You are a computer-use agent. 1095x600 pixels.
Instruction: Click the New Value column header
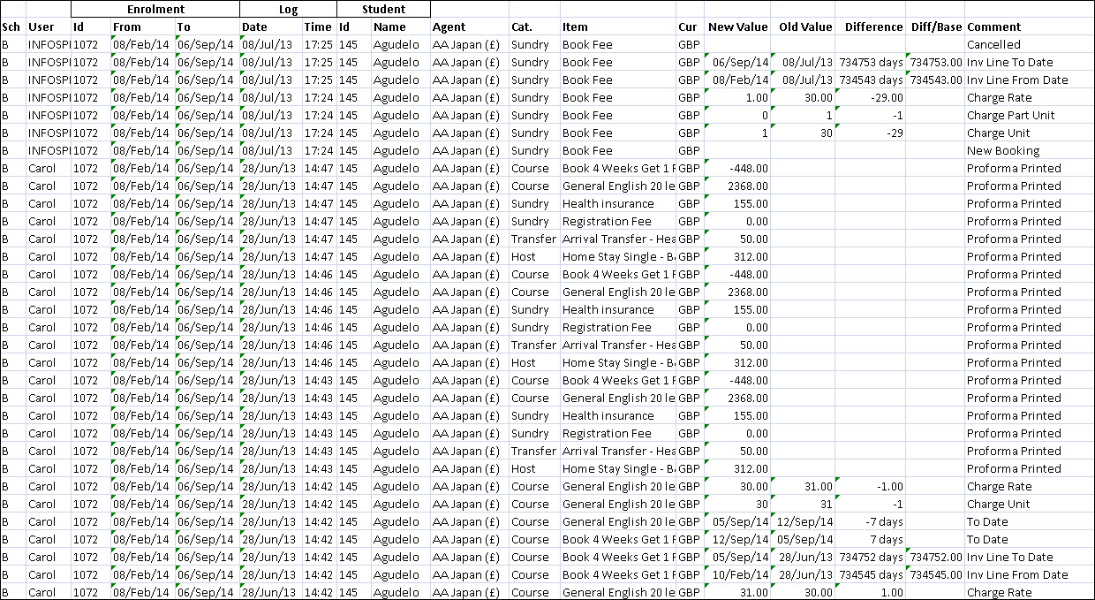(x=737, y=27)
